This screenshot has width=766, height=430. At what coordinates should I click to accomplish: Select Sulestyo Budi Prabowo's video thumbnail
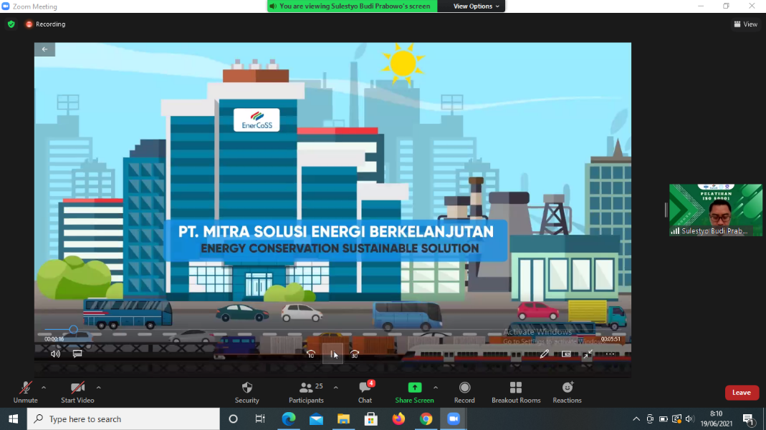click(x=716, y=210)
